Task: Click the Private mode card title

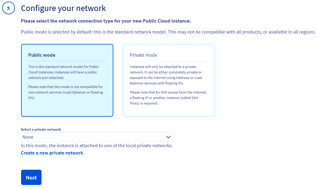Action: click(x=144, y=55)
